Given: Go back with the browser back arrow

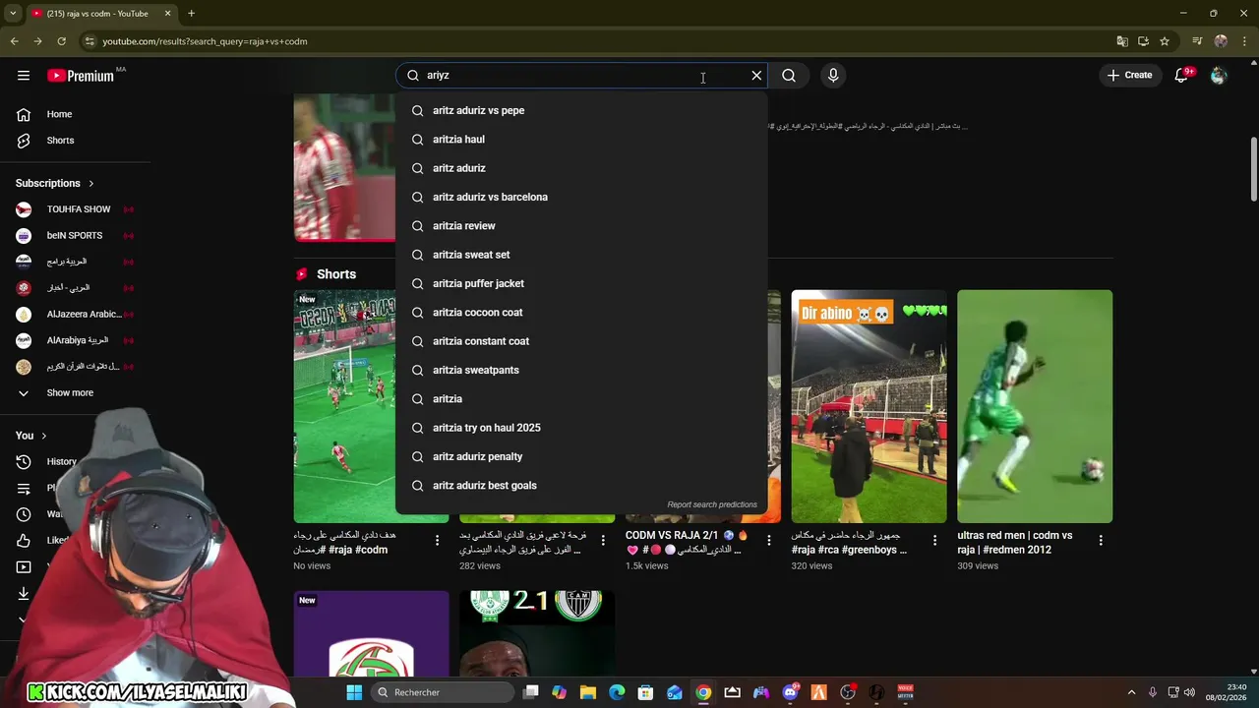Looking at the screenshot, I should 14,41.
